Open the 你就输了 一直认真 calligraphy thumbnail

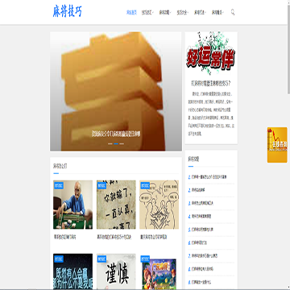coord(116,205)
